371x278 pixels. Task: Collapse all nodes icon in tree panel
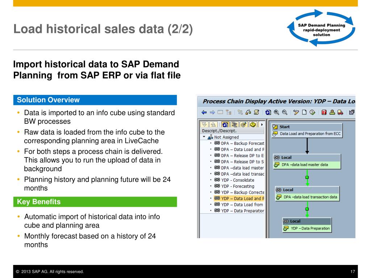coord(213,125)
